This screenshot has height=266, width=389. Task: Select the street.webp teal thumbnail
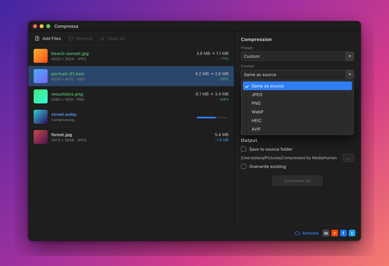(41, 117)
